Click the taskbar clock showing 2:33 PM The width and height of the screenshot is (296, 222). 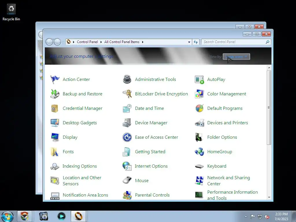click(281, 217)
